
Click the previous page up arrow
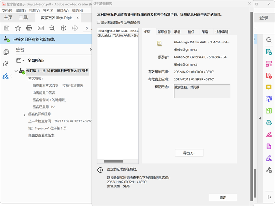(x=63, y=28)
